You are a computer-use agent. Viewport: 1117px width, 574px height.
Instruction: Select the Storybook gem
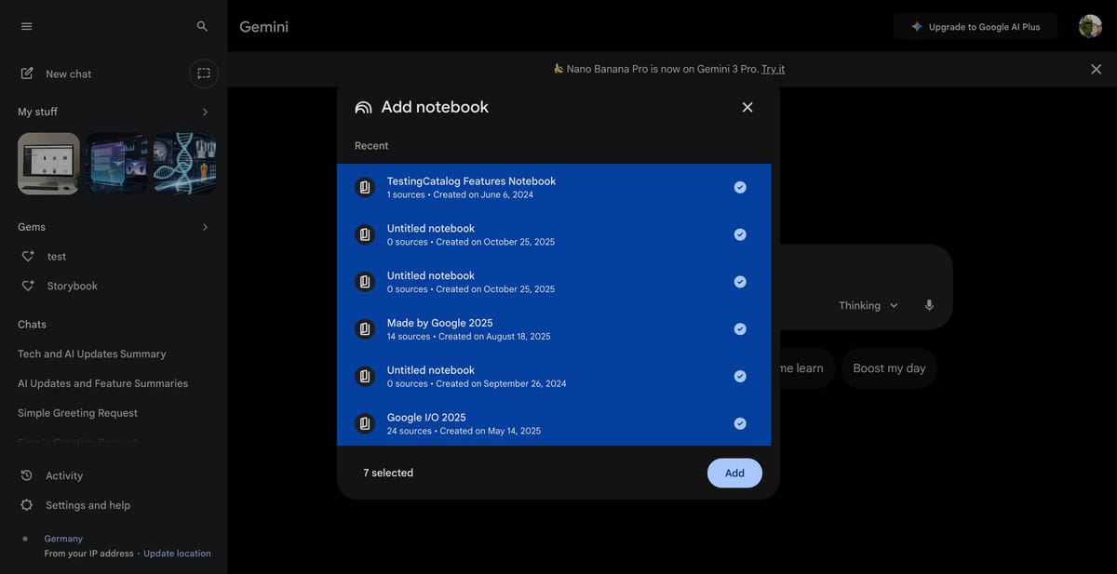click(x=72, y=286)
